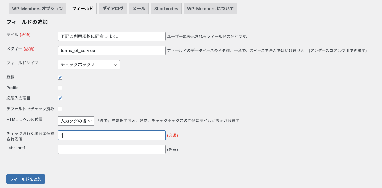Click the empty Label href input field
This screenshot has height=188, width=382.
point(111,149)
